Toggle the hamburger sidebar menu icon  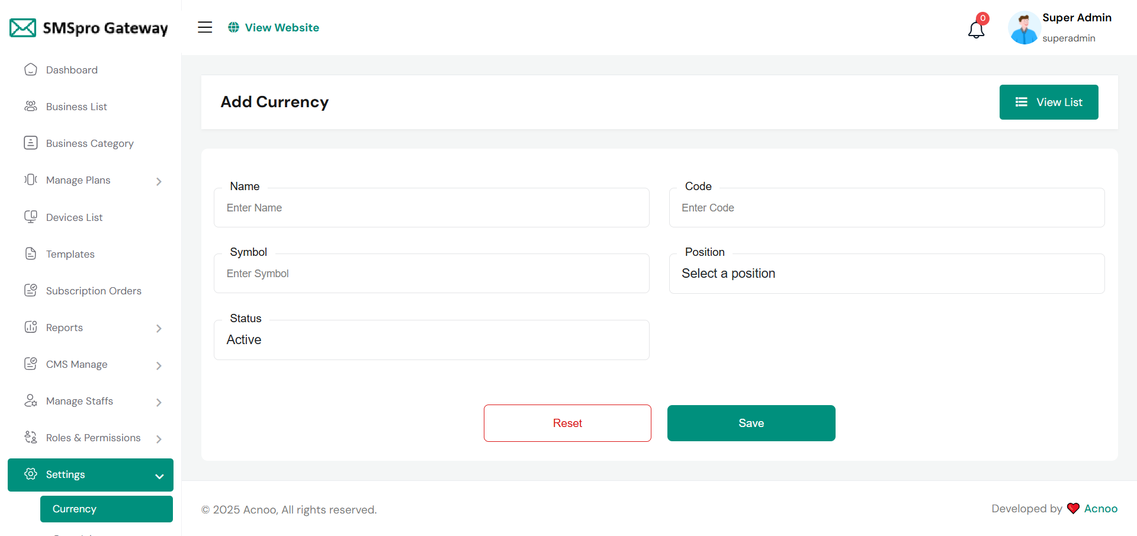coord(205,27)
